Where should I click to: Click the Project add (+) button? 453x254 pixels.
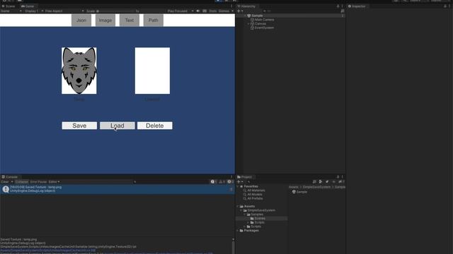point(239,182)
